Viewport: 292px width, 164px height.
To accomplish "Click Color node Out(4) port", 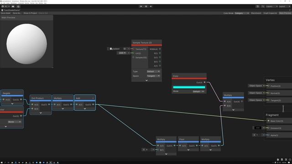I will coord(204,82).
